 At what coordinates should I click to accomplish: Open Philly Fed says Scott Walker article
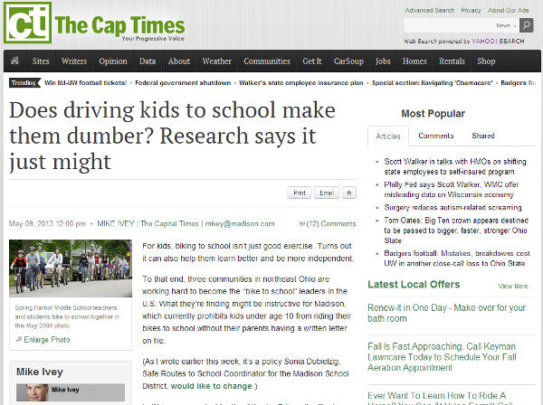452,190
